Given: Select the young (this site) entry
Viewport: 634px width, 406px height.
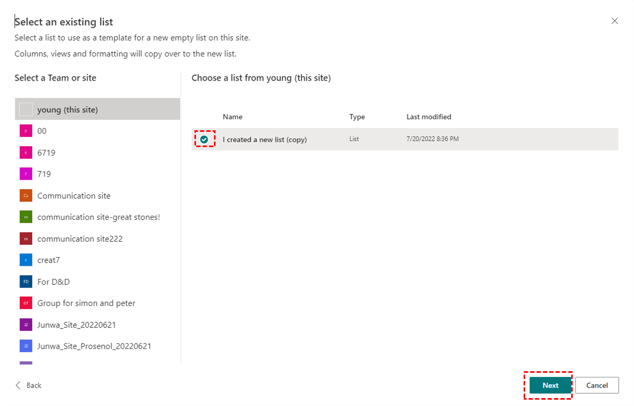Looking at the screenshot, I should tap(68, 110).
